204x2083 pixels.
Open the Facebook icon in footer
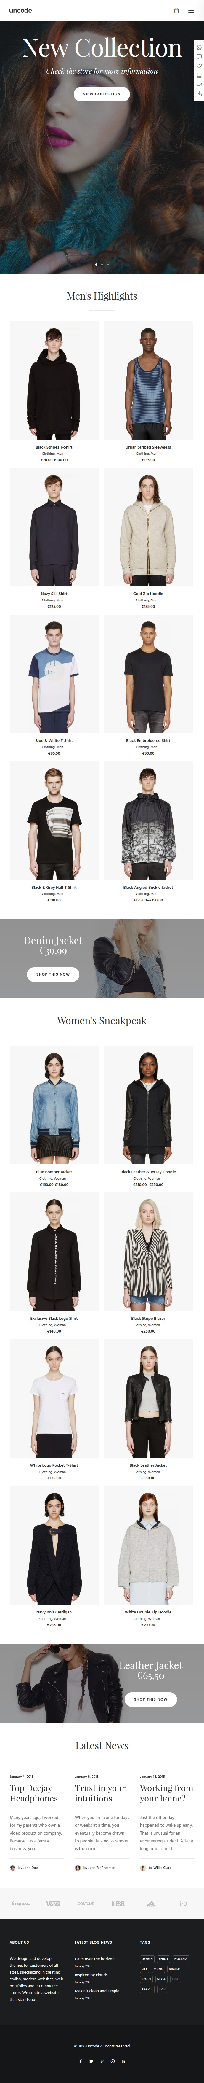(x=81, y=2060)
